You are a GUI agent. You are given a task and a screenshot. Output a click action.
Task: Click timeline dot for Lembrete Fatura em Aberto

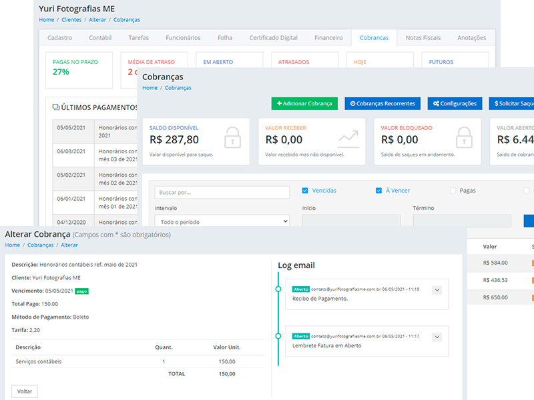(x=278, y=336)
